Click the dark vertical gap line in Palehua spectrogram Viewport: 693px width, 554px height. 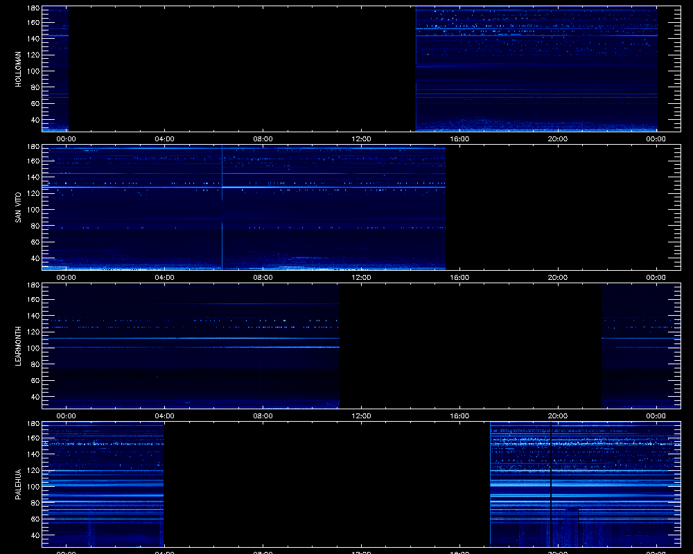tap(551, 484)
